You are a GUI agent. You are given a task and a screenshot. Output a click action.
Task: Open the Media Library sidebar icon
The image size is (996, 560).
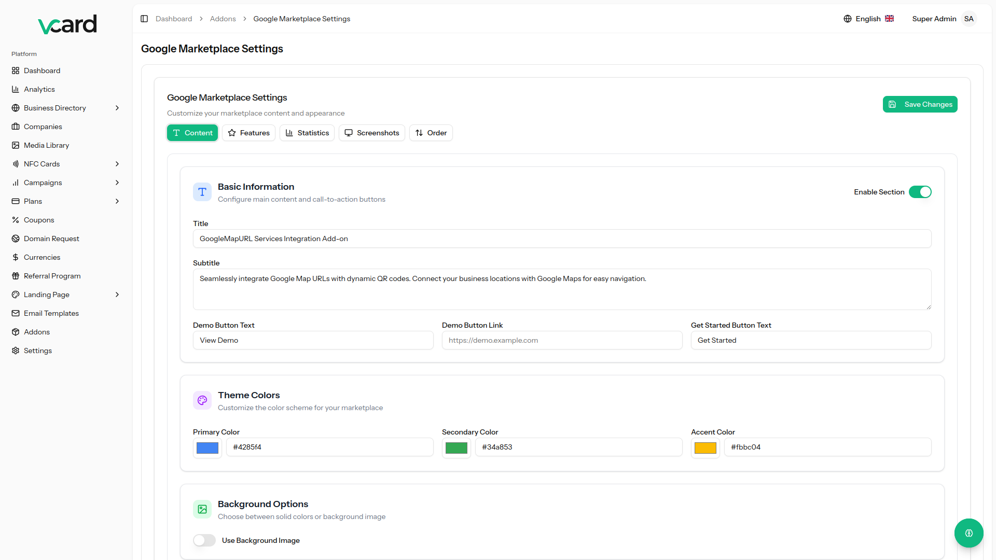[x=16, y=145]
